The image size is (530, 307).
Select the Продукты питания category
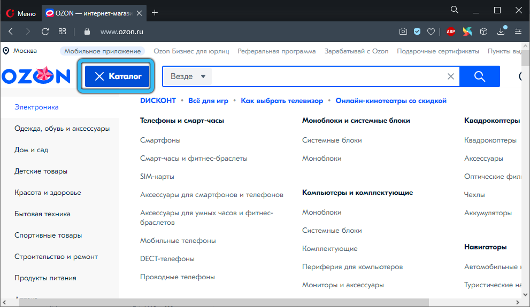pyautogui.click(x=45, y=278)
